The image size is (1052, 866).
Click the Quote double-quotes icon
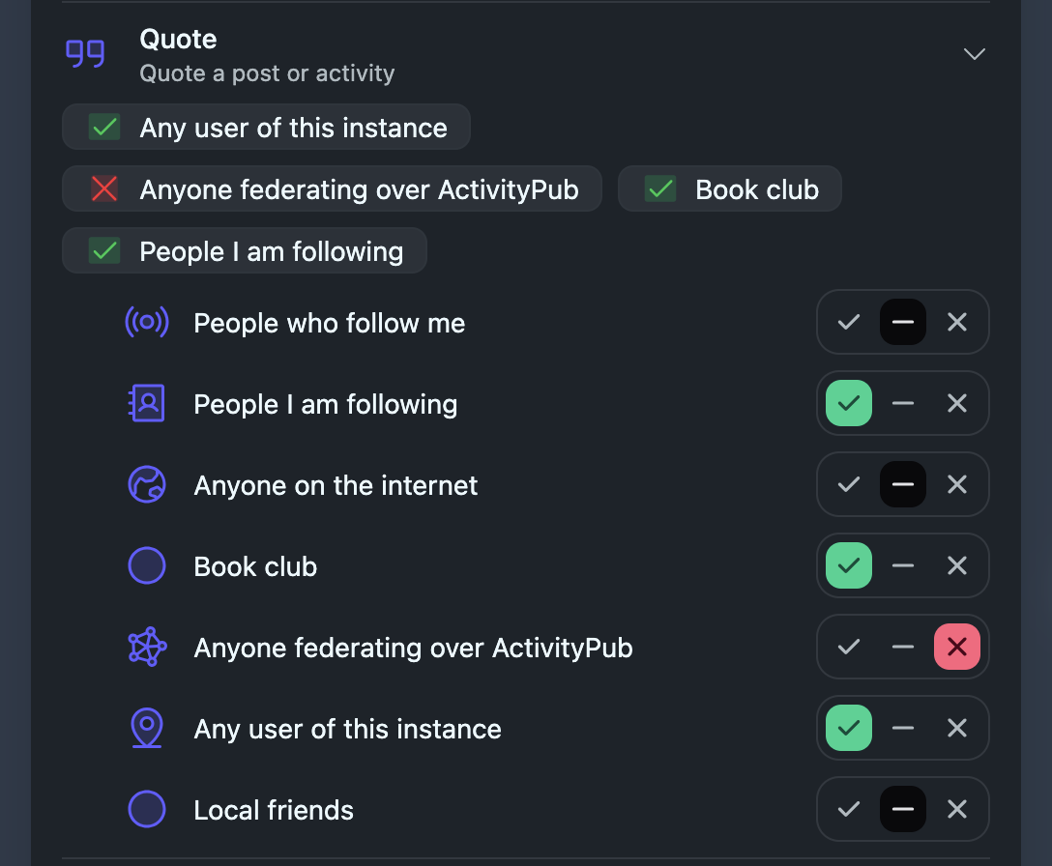coord(85,54)
